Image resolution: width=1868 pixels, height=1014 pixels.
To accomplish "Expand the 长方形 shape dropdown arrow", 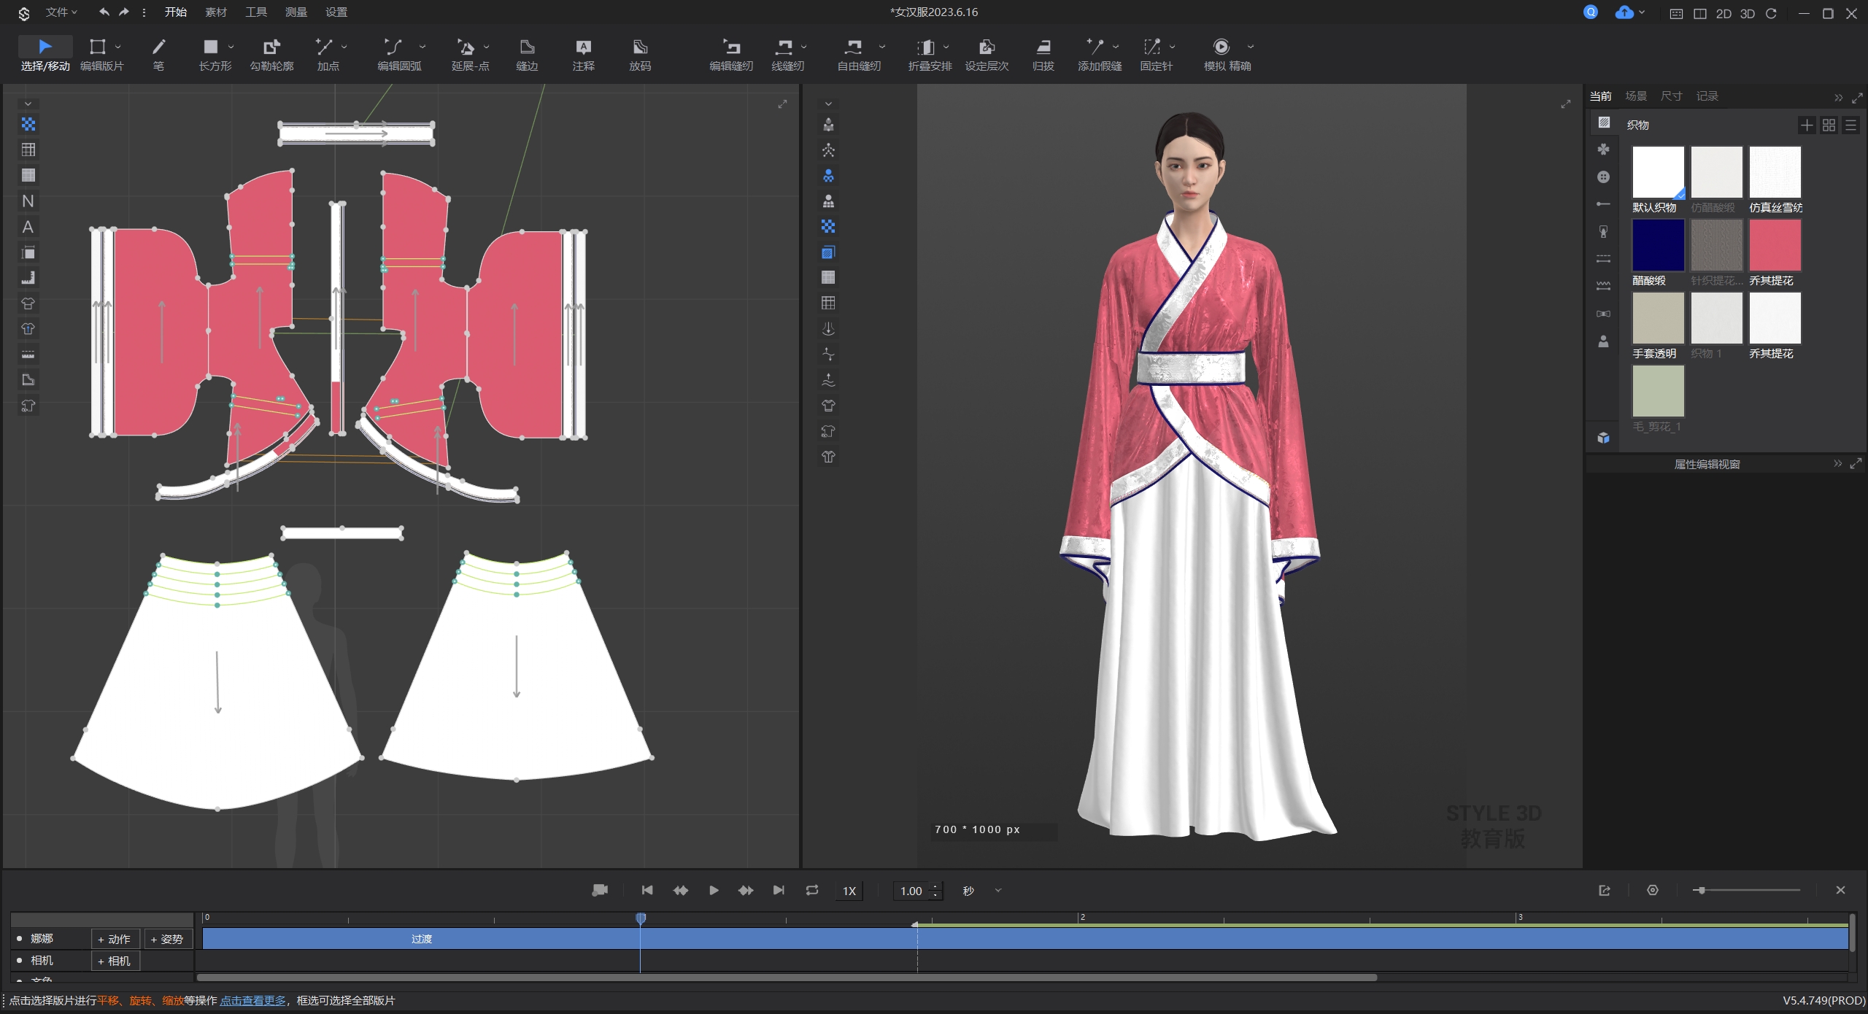I will tap(231, 47).
